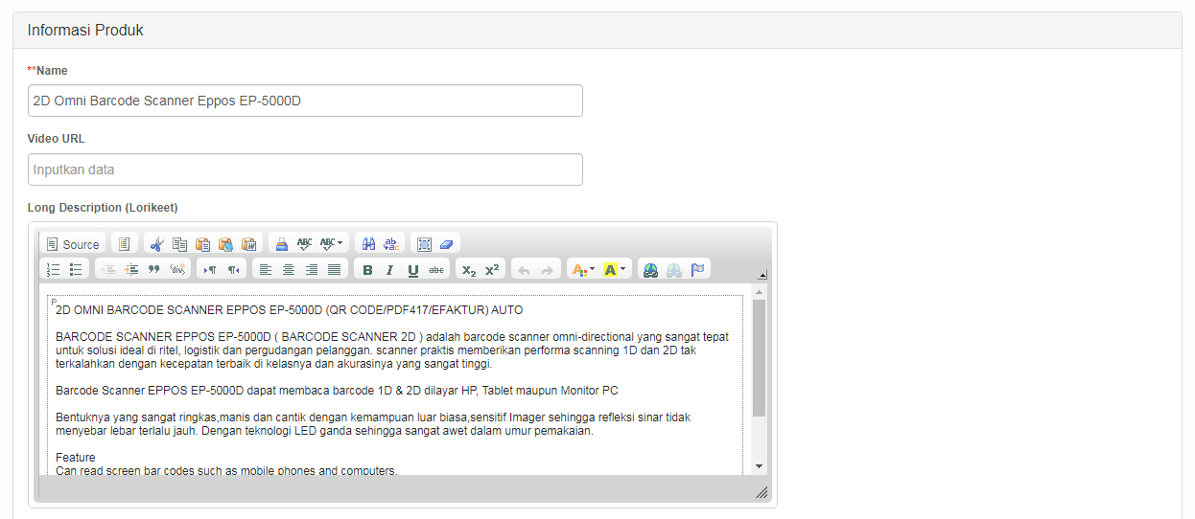Click the "Long Description (Lorikeet)" label
The width and height of the screenshot is (1195, 519).
pyautogui.click(x=103, y=208)
